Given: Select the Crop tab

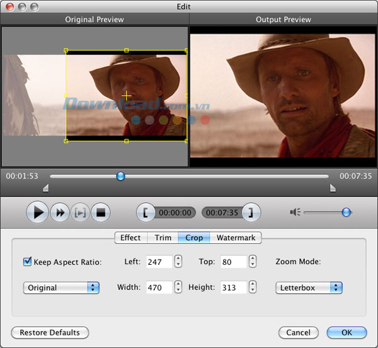Looking at the screenshot, I should 194,238.
